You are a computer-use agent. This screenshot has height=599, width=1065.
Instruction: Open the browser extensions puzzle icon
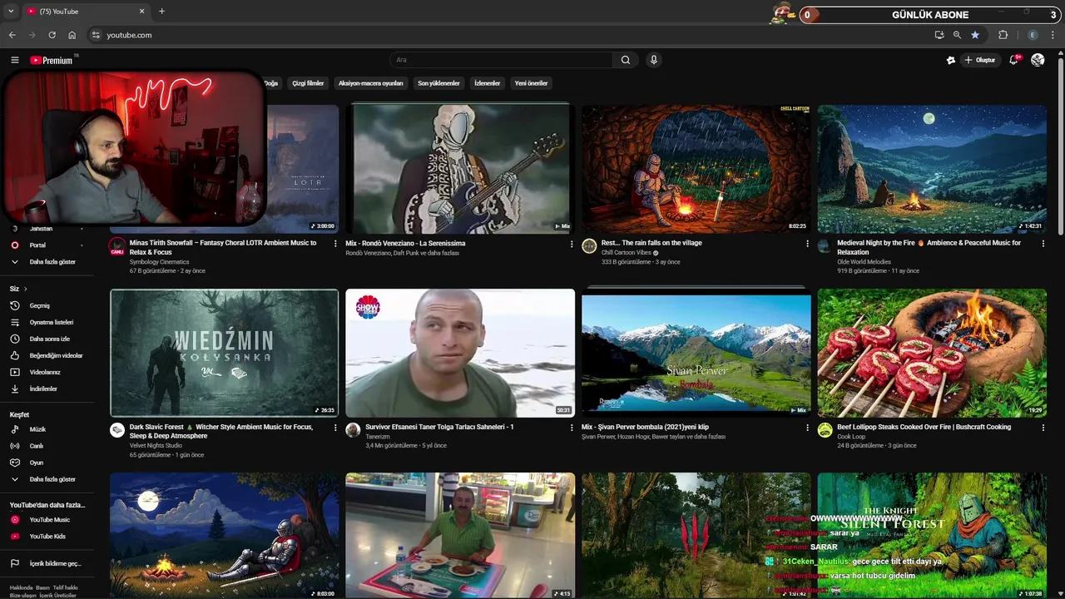1003,35
